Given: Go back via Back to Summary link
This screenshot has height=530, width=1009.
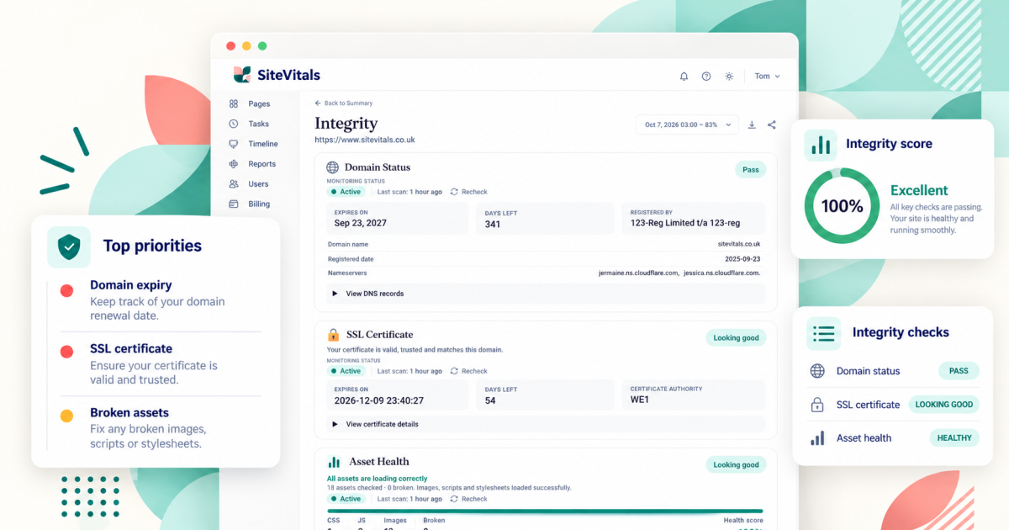Looking at the screenshot, I should click(344, 103).
